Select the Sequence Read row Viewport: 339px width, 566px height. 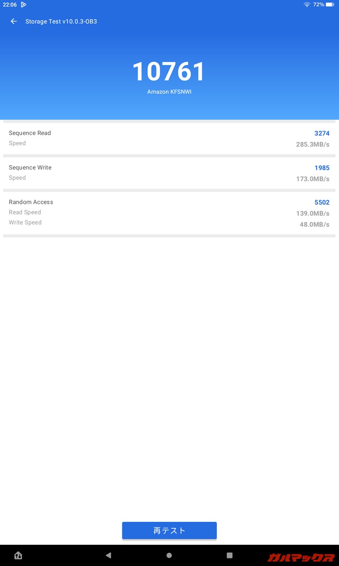pyautogui.click(x=169, y=138)
